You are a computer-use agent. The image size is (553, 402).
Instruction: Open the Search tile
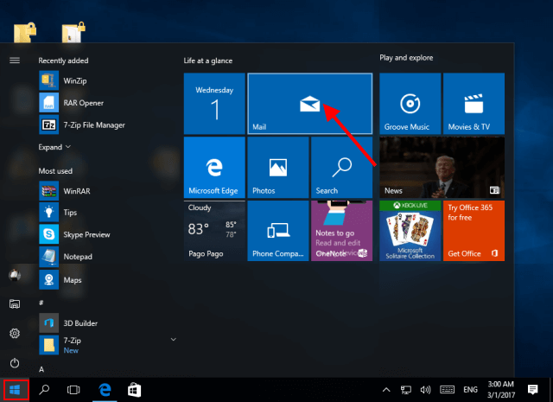tap(341, 168)
